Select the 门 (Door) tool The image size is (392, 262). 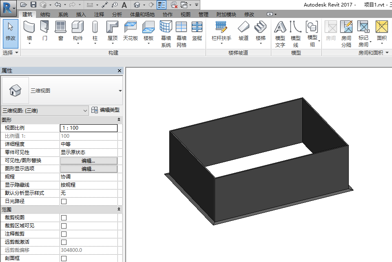tap(45, 31)
